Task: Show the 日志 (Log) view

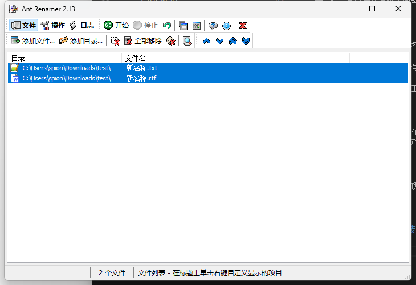Action: point(81,25)
